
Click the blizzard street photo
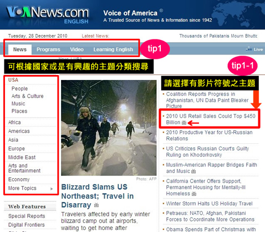click(x=109, y=128)
